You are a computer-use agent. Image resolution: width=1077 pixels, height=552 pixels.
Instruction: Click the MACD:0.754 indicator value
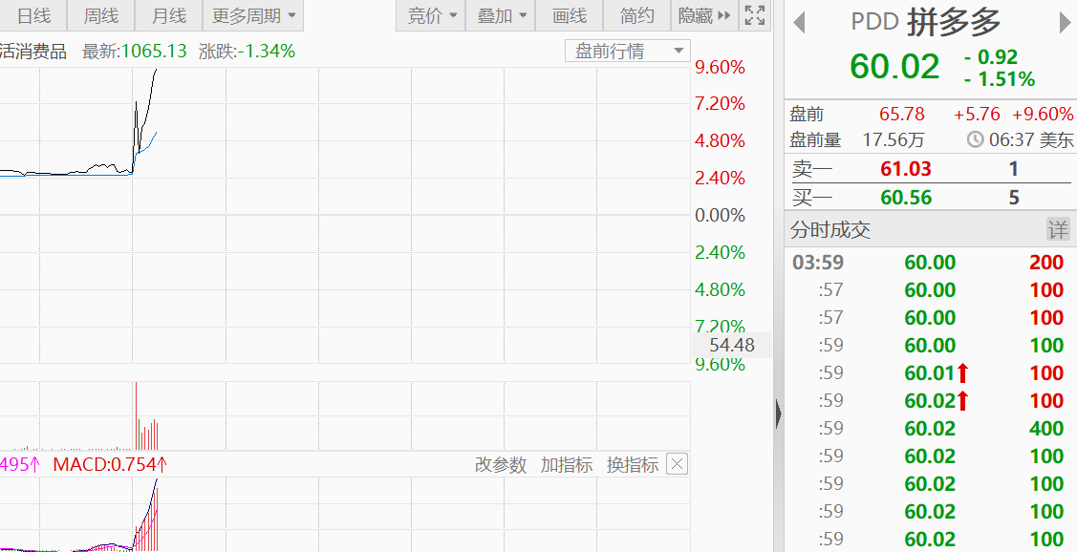[x=110, y=465]
